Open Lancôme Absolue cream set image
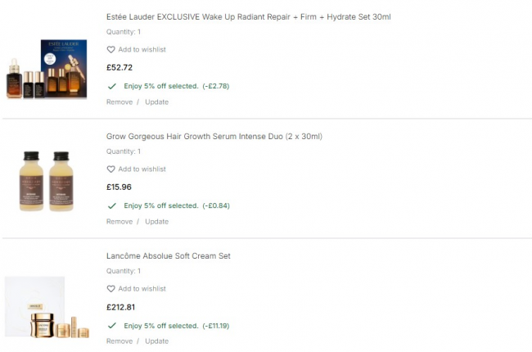This screenshot has height=352, width=532. pyautogui.click(x=47, y=308)
